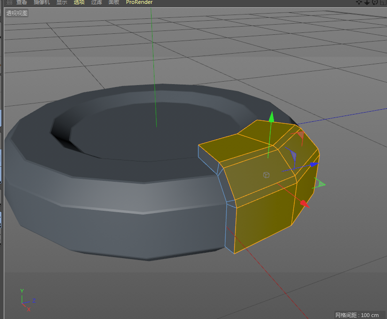Open the 过滤 menu
The width and height of the screenshot is (387, 319).
coord(96,2)
